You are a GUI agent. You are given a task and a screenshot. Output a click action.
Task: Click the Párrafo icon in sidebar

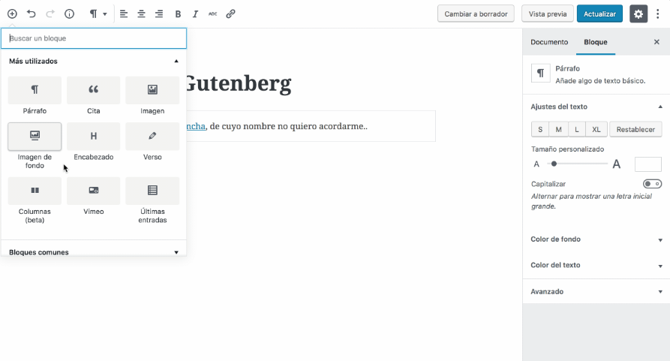540,73
